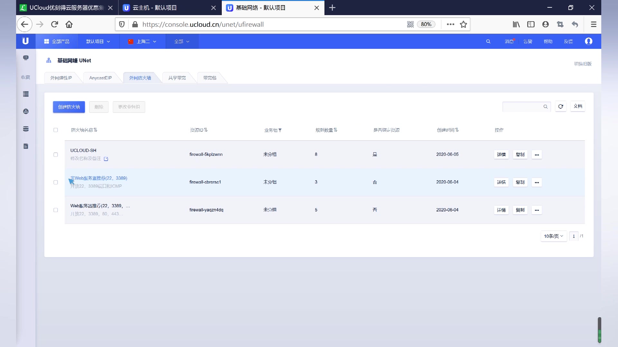Screen dimensions: 618x347
Task: Click the 80% zoom level indicator
Action: coord(426,24)
